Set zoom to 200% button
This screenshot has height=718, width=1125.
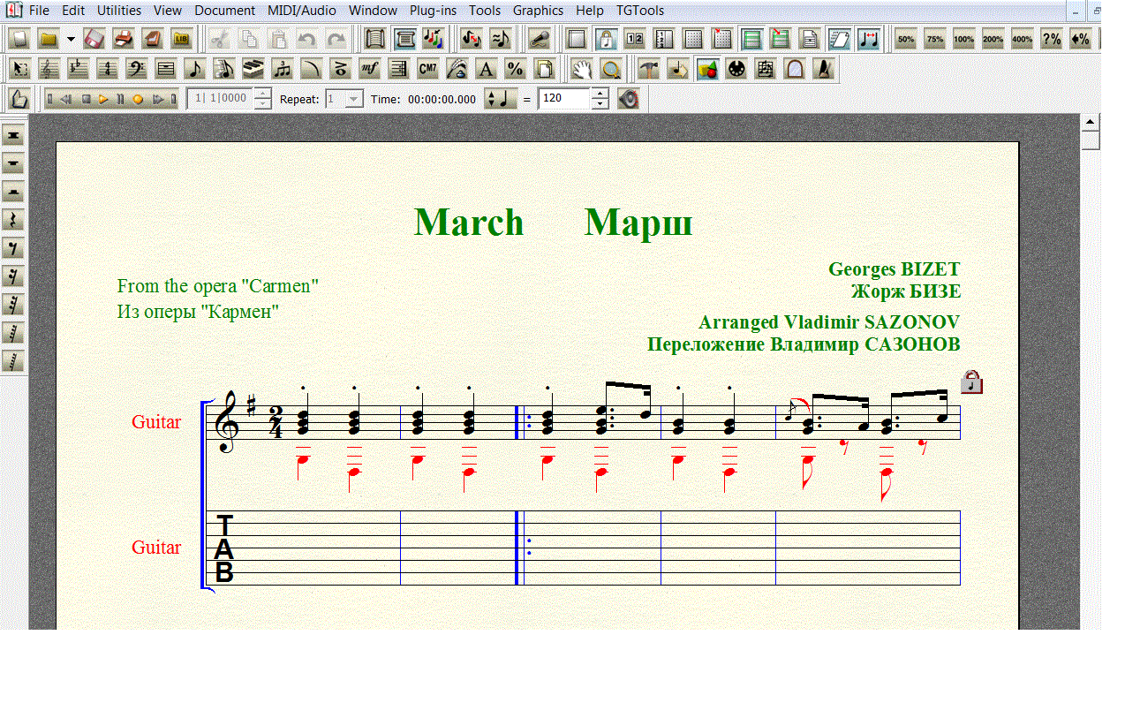[993, 39]
